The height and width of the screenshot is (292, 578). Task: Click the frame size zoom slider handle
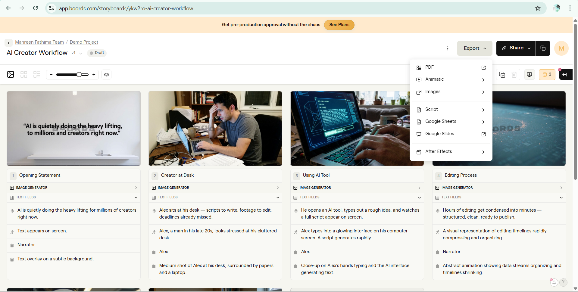click(x=79, y=75)
